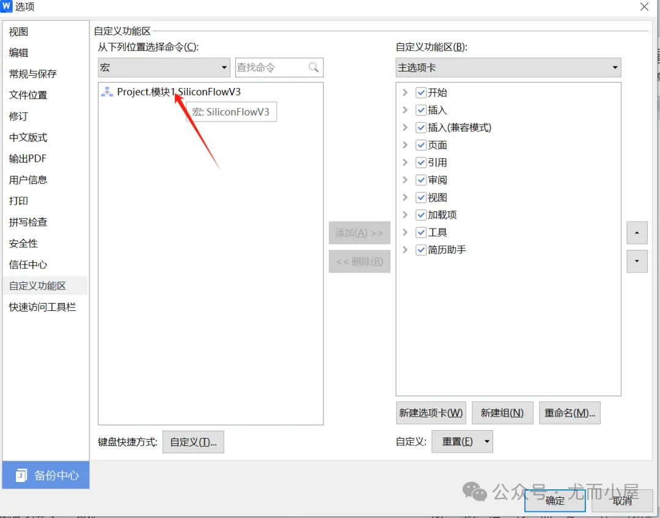Toggle the 加载项 checkbox
This screenshot has height=518, width=660.
tap(421, 215)
